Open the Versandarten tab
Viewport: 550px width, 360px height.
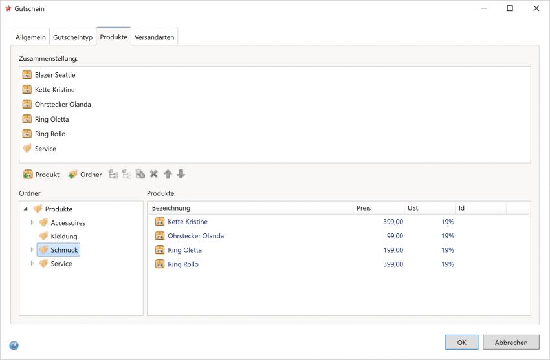[x=154, y=37]
